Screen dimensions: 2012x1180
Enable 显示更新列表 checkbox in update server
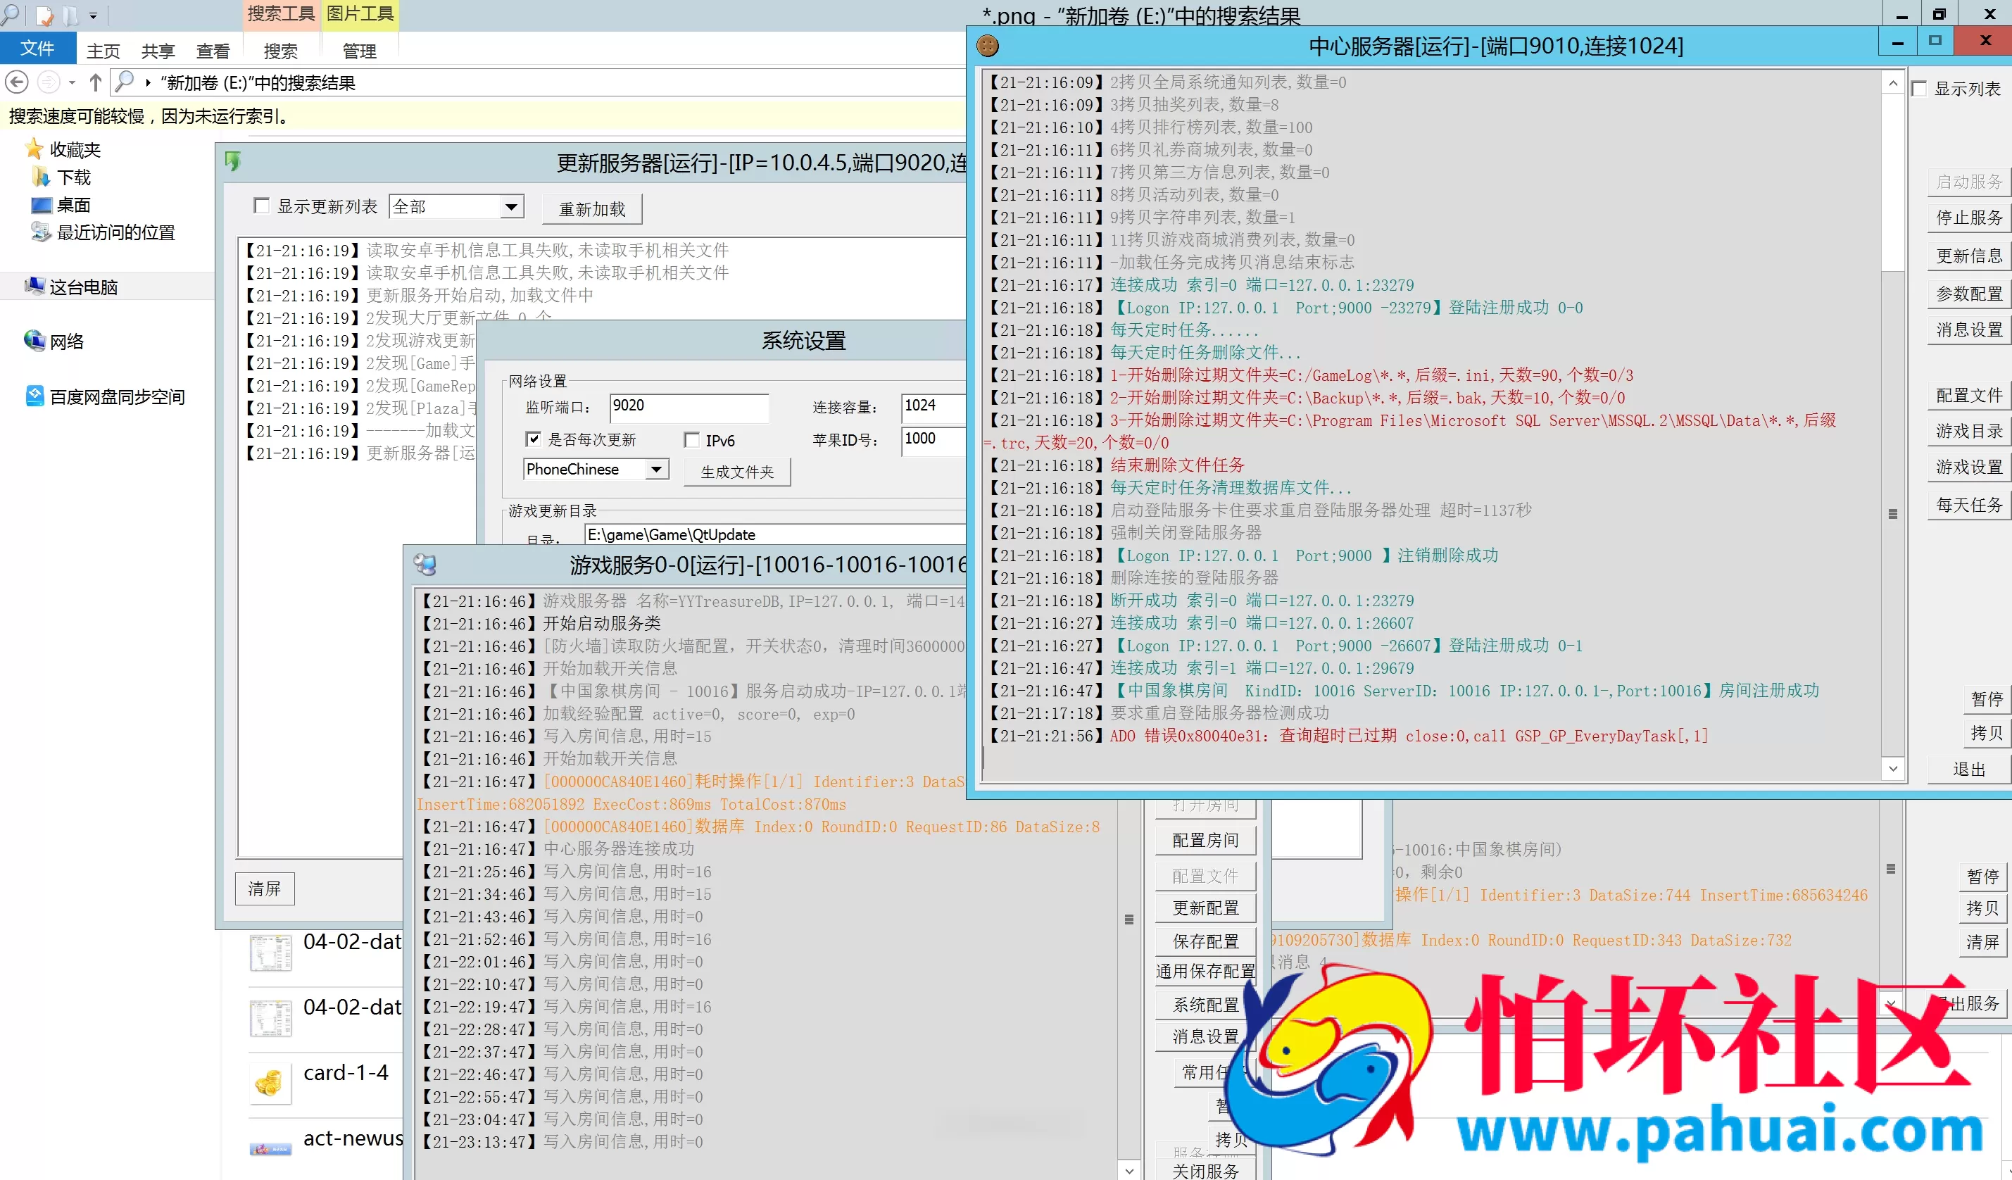261,206
